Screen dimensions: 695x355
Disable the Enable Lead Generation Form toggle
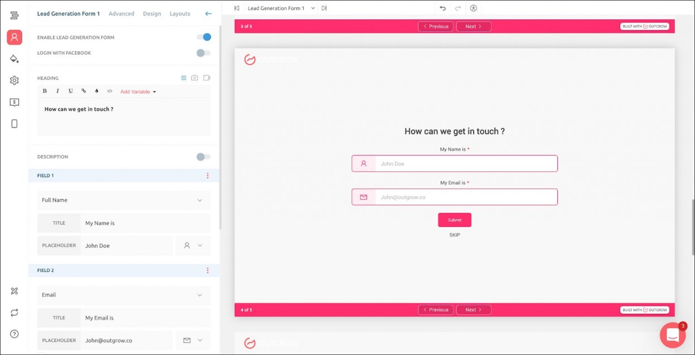coord(204,37)
